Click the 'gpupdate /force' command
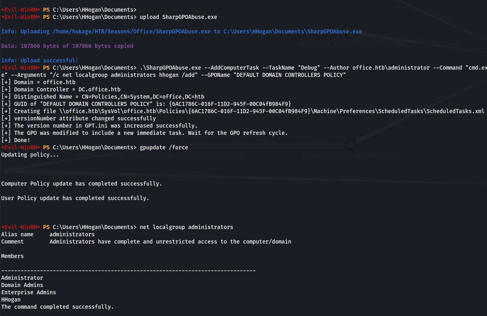487x316 pixels. coord(164,147)
